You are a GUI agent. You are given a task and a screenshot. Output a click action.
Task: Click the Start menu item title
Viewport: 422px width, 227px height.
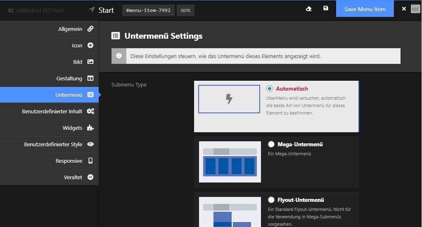106,10
